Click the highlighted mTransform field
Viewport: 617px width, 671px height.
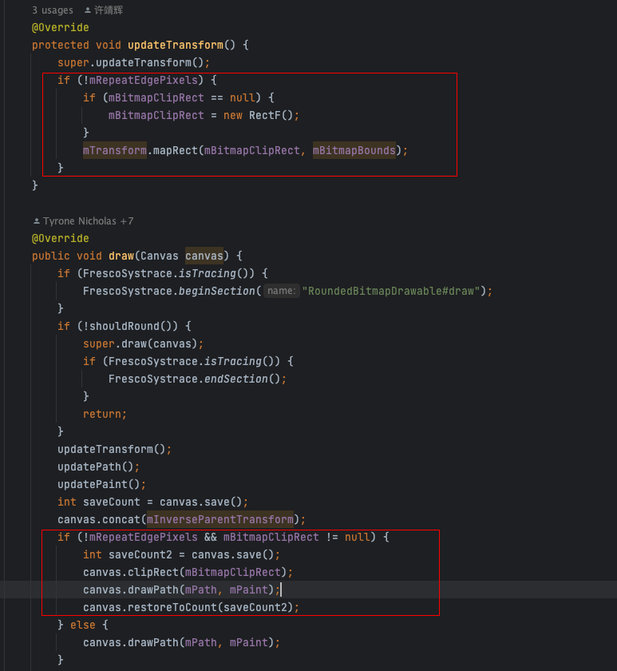pyautogui.click(x=115, y=151)
